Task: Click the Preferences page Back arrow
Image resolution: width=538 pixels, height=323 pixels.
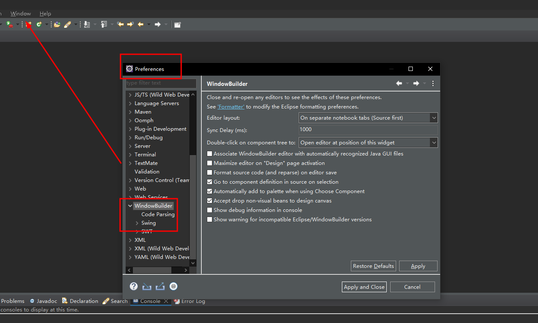Action: coord(399,83)
